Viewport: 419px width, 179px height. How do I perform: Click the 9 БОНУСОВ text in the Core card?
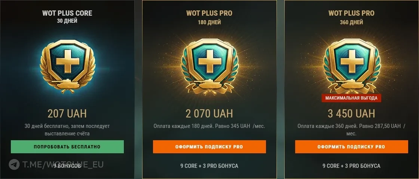pyautogui.click(x=67, y=166)
